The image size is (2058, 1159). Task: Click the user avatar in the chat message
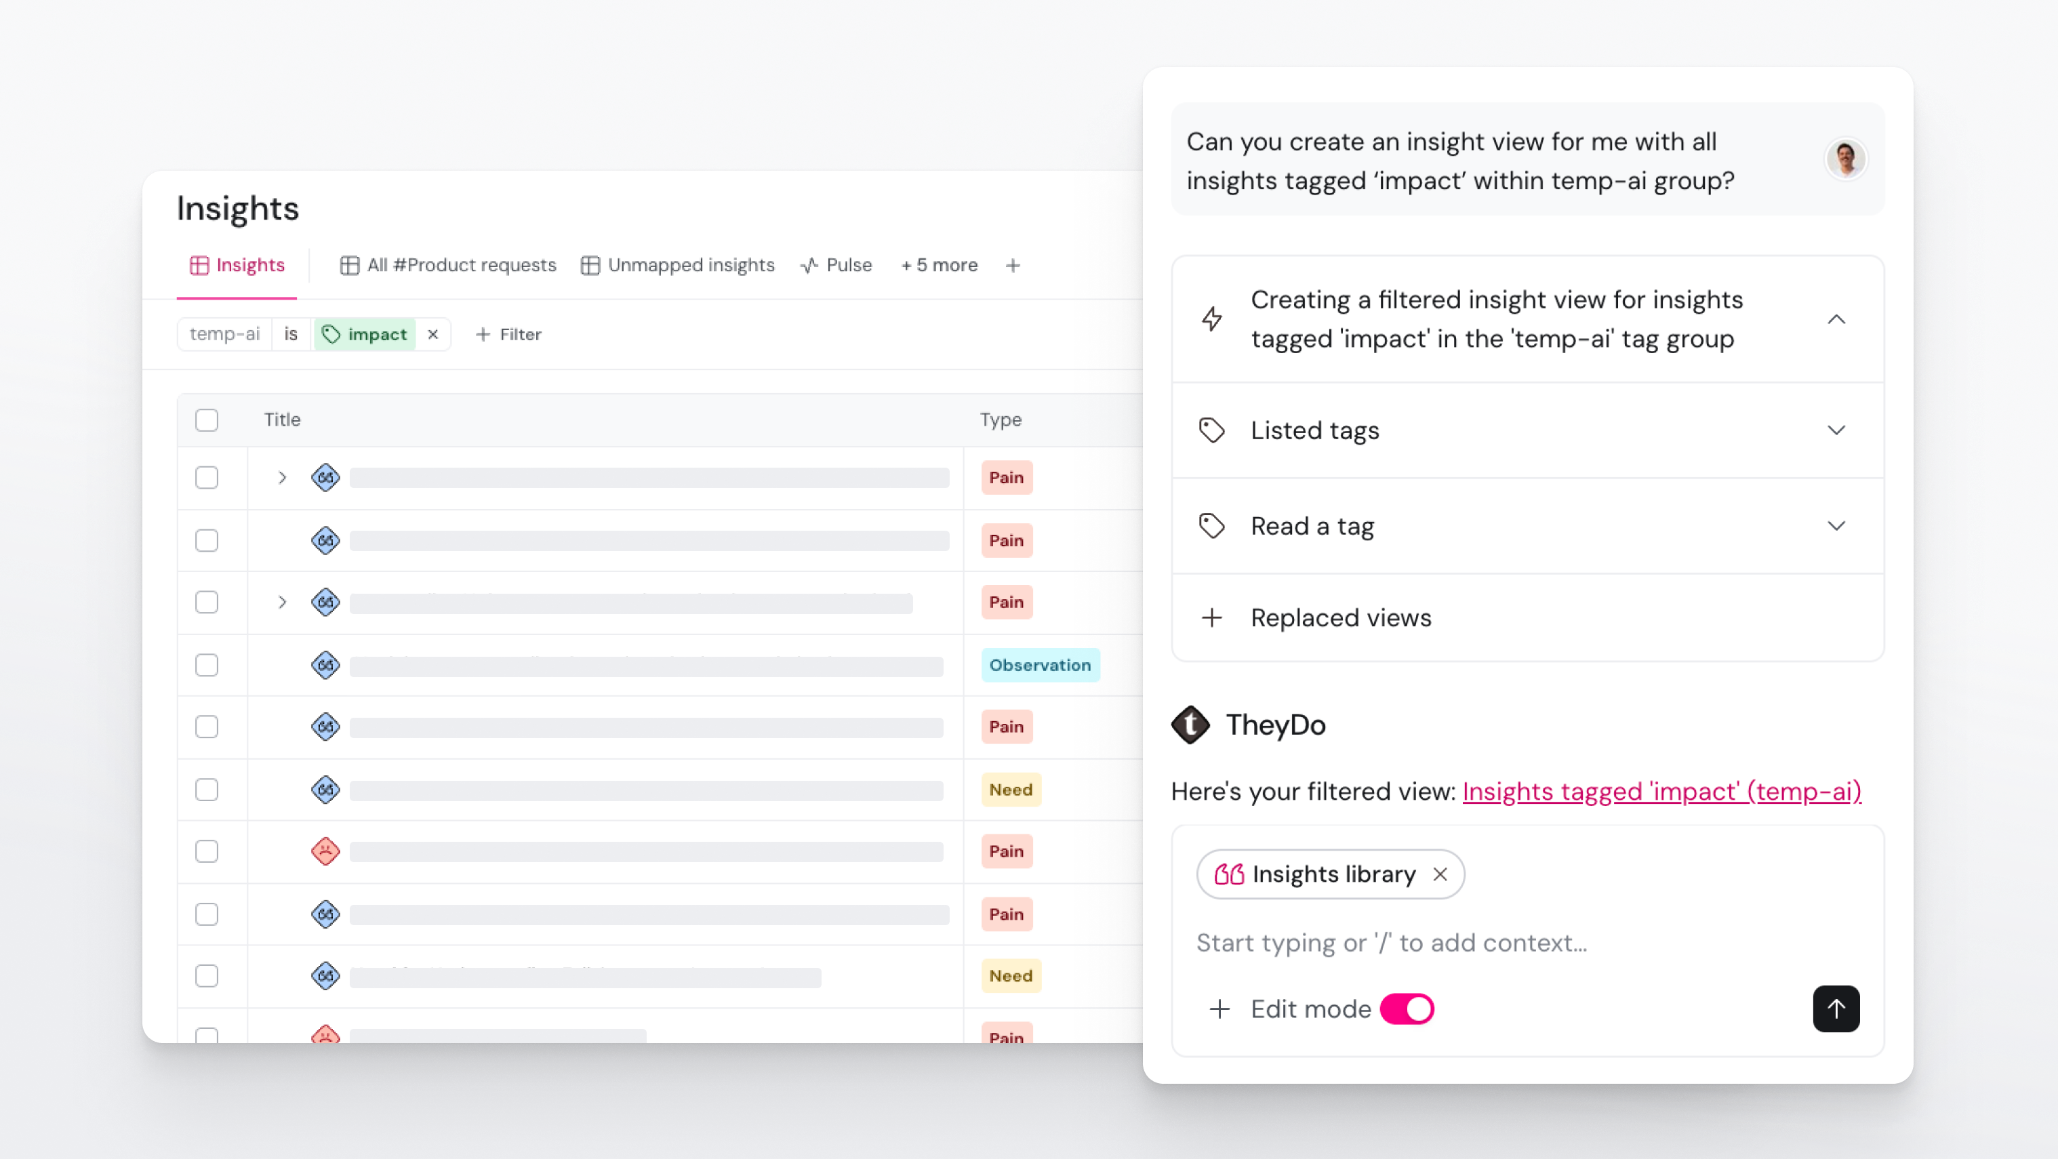pyautogui.click(x=1845, y=159)
